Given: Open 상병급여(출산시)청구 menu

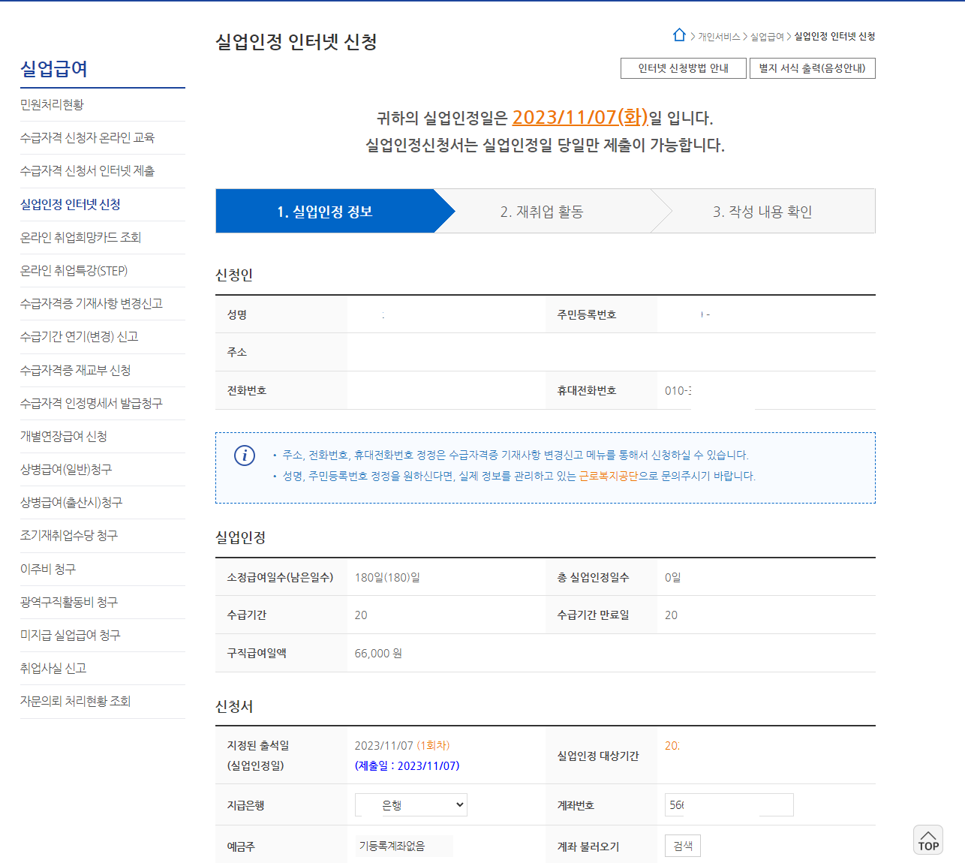Looking at the screenshot, I should coord(71,502).
